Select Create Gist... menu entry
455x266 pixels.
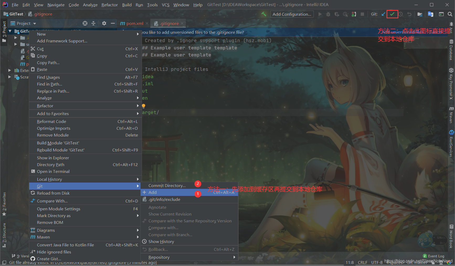[x=85, y=259]
